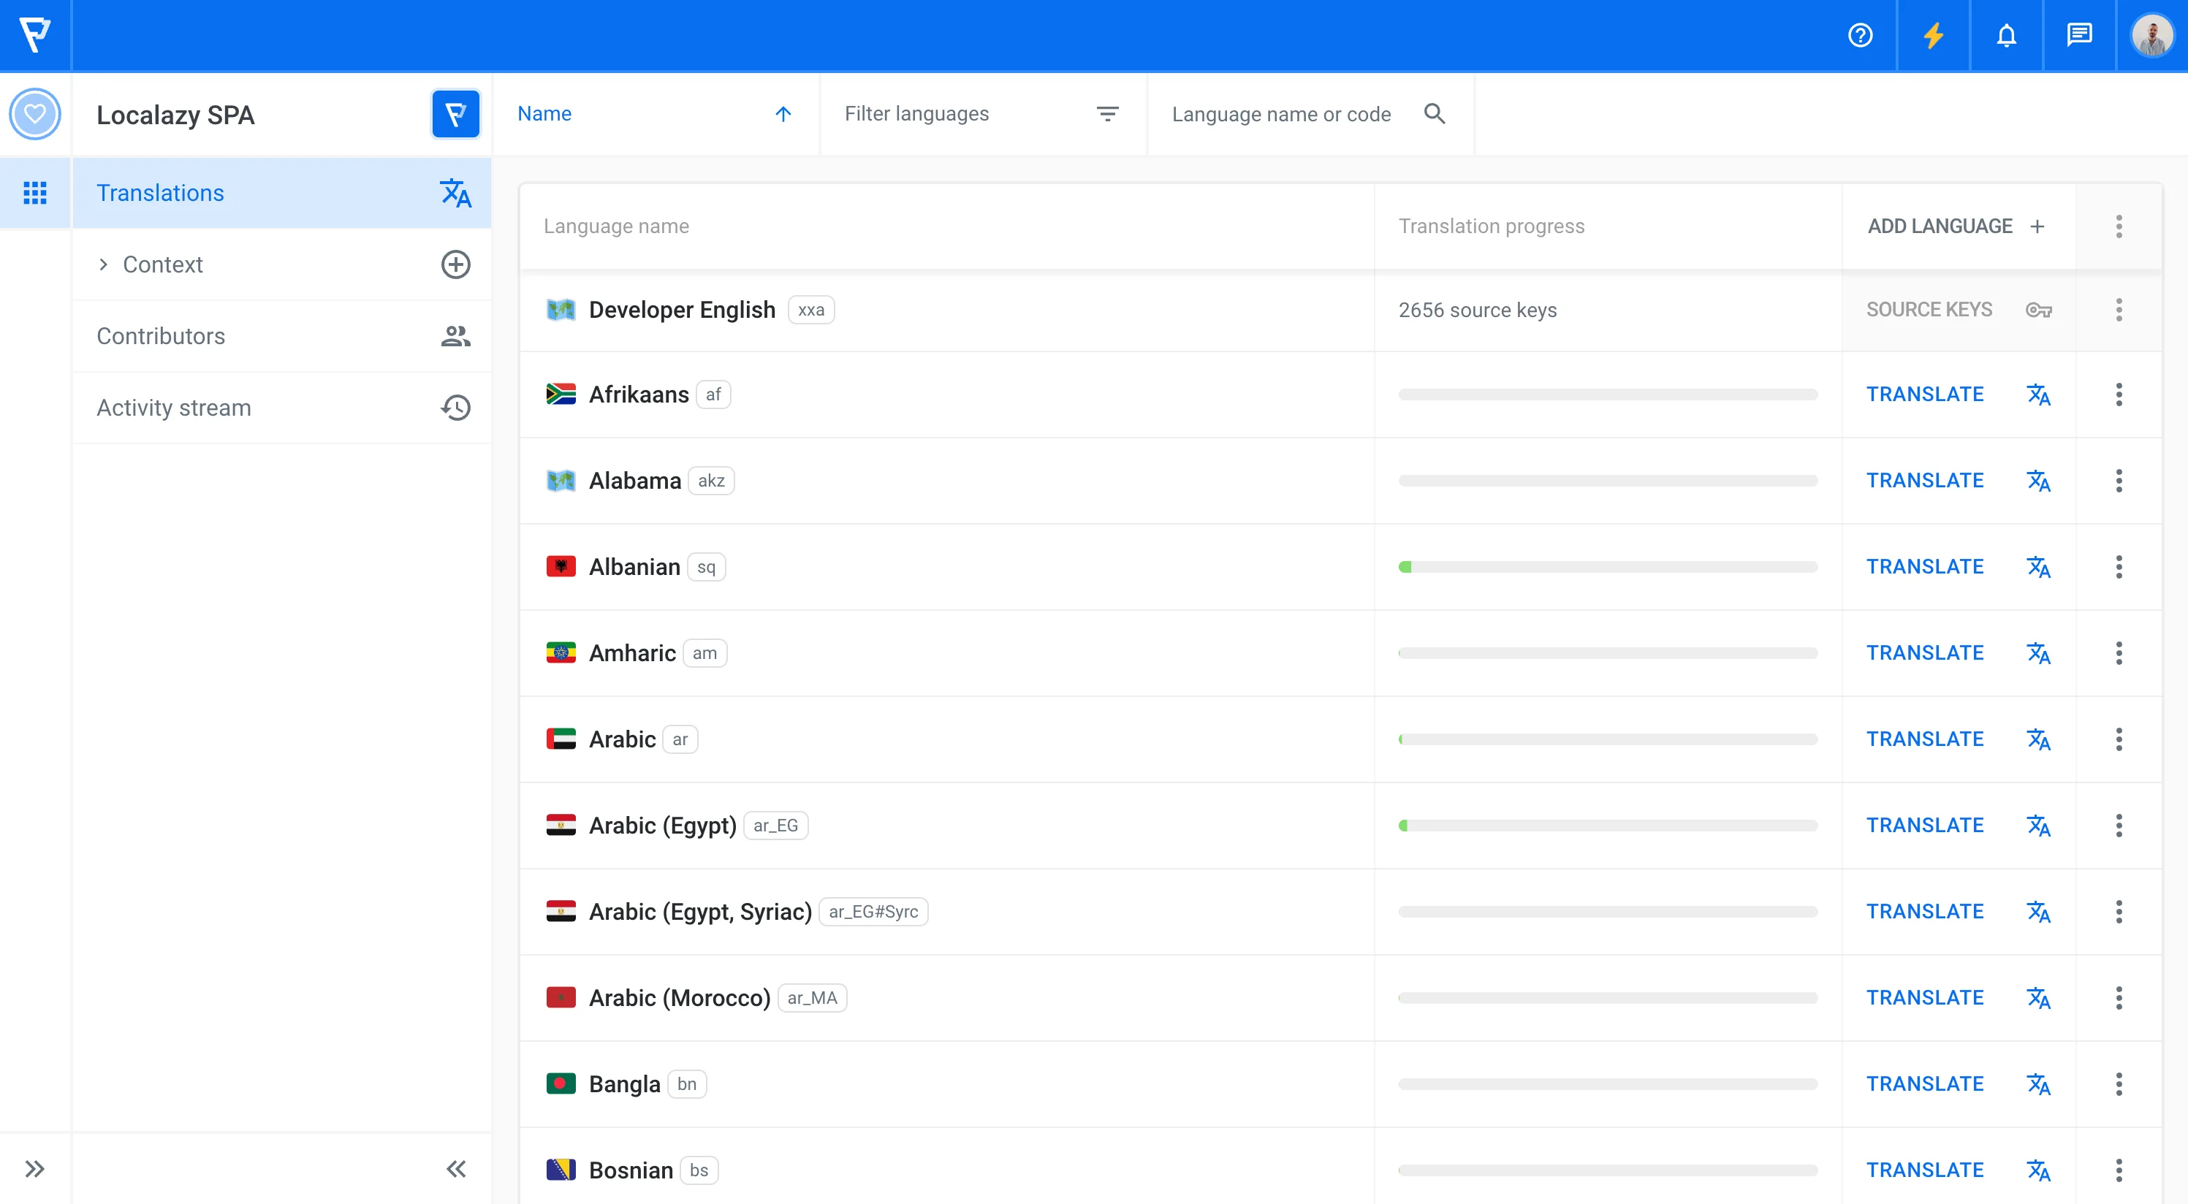Image resolution: width=2188 pixels, height=1204 pixels.
Task: Open Afrikaans row three-dot menu
Action: [x=2119, y=395]
